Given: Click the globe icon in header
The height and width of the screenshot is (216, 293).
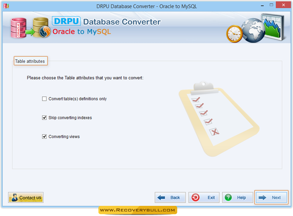Looking at the screenshot, I should pyautogui.click(x=253, y=30).
